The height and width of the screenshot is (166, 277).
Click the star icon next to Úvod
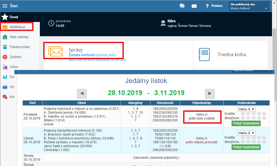[x=5, y=17]
